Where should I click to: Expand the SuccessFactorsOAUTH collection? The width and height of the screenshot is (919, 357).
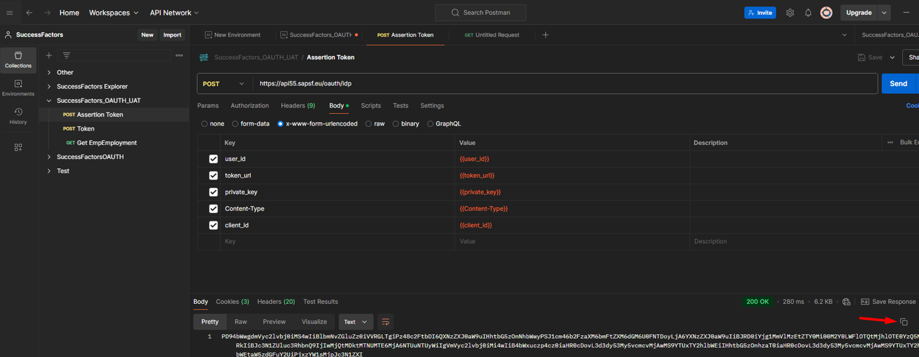click(x=49, y=157)
